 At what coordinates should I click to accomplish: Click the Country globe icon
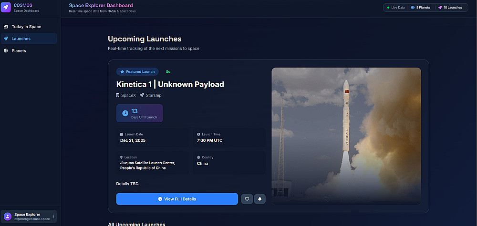[x=198, y=157]
